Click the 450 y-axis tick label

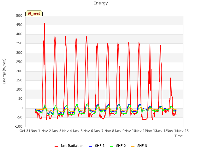[x=19, y=25]
